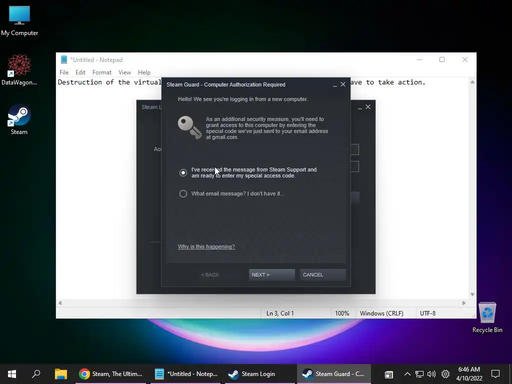The width and height of the screenshot is (512, 384).
Task: Click the Notepad app icon in title bar
Action: [63, 59]
